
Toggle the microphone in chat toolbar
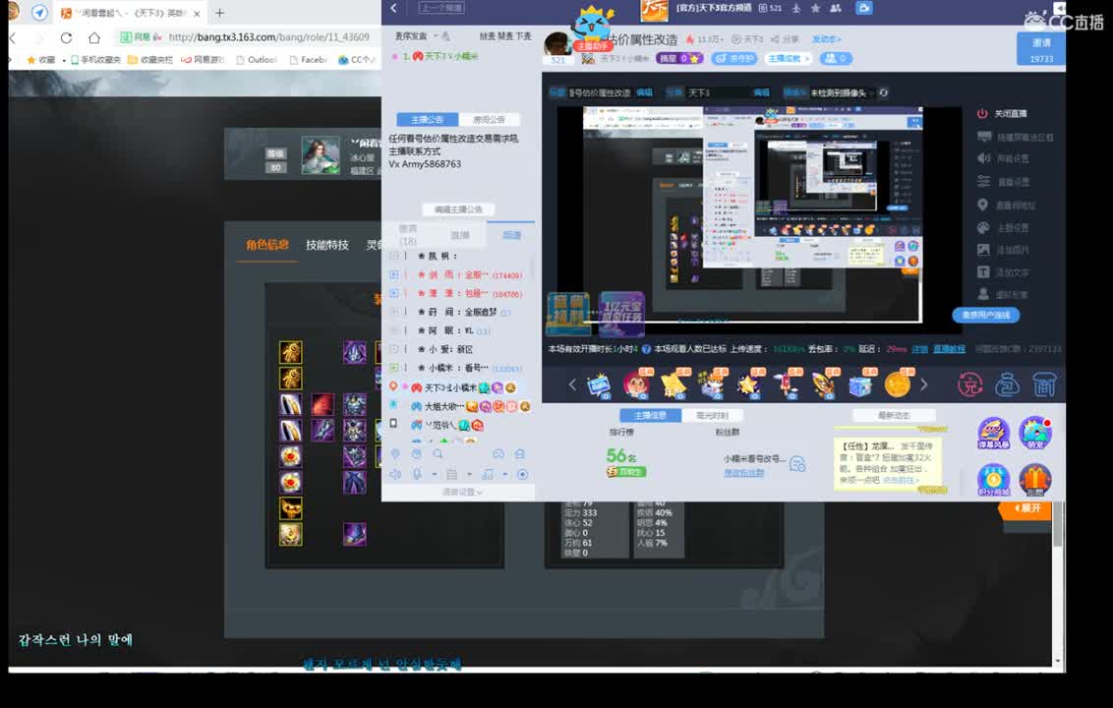[x=417, y=474]
